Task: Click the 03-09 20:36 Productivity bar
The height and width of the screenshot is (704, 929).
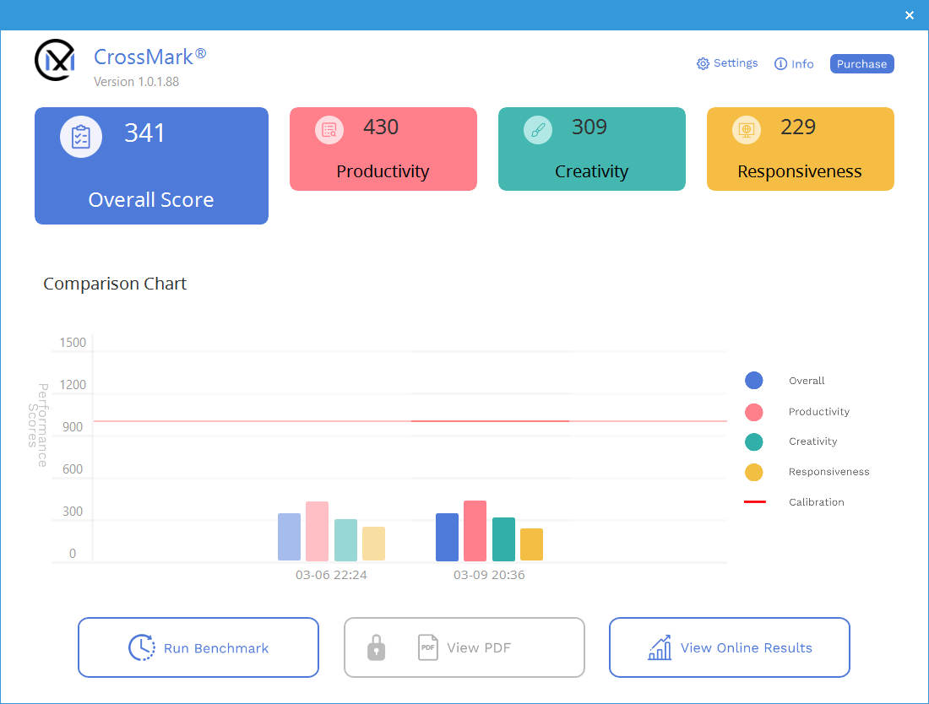Action: (475, 530)
